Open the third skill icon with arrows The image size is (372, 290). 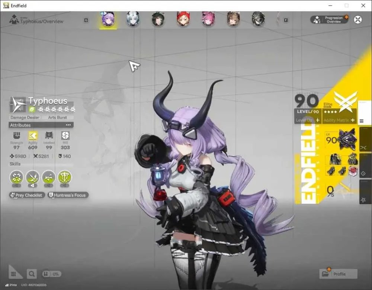tap(49, 177)
